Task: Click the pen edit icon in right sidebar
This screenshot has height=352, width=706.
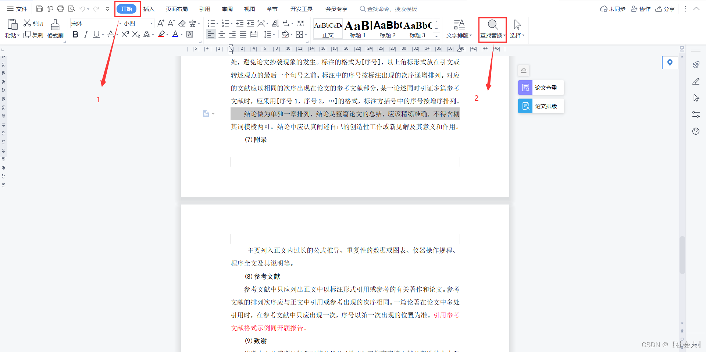Action: click(x=696, y=82)
